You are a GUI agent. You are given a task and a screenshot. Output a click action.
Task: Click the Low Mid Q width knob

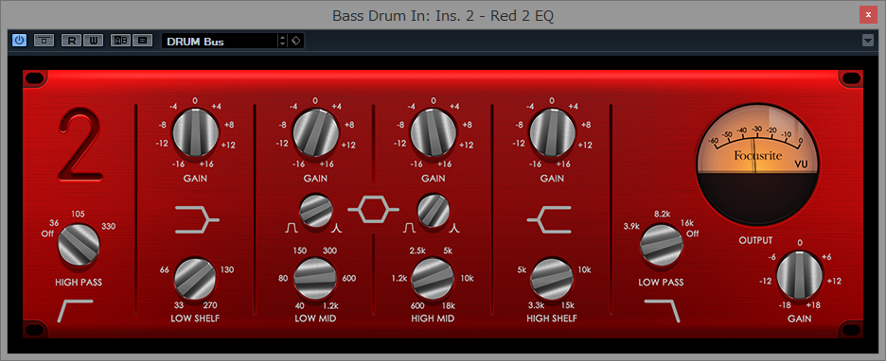tap(315, 211)
